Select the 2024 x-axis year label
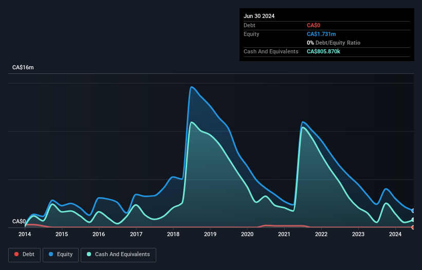 tap(395, 235)
